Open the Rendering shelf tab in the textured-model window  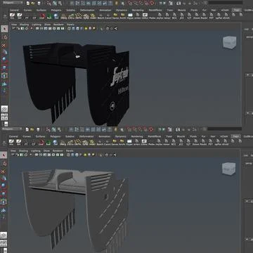pyautogui.click(x=138, y=11)
